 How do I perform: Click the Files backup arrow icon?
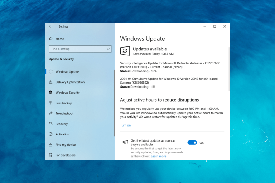(50, 103)
